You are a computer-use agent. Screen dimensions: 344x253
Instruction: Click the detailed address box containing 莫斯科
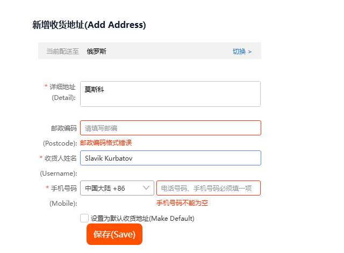pos(170,94)
